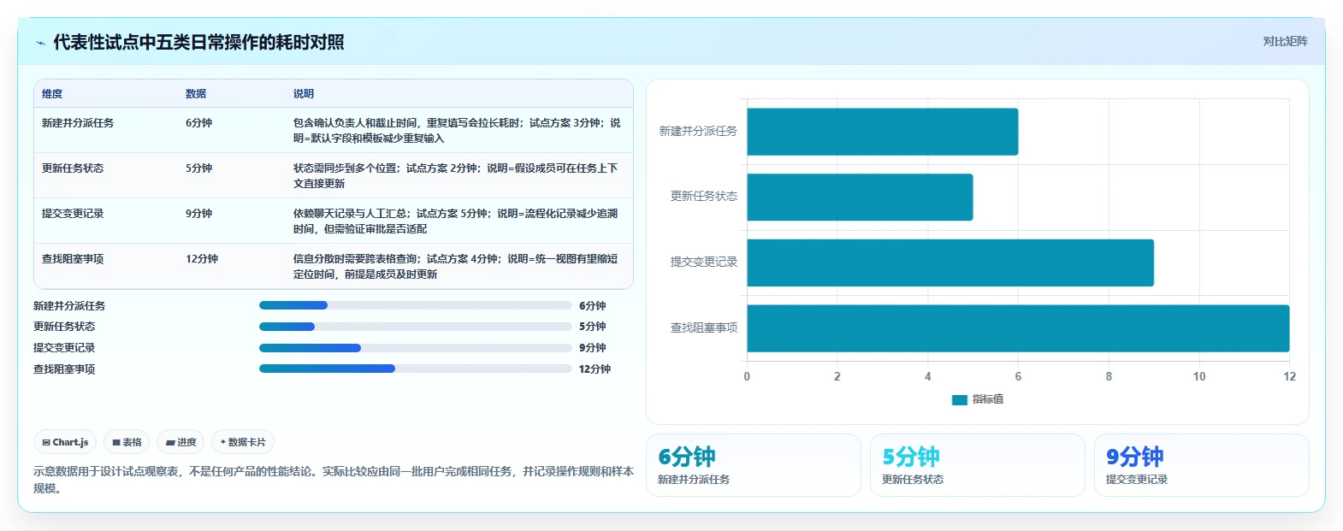
Task: Click the 数据 column header
Action: click(196, 94)
